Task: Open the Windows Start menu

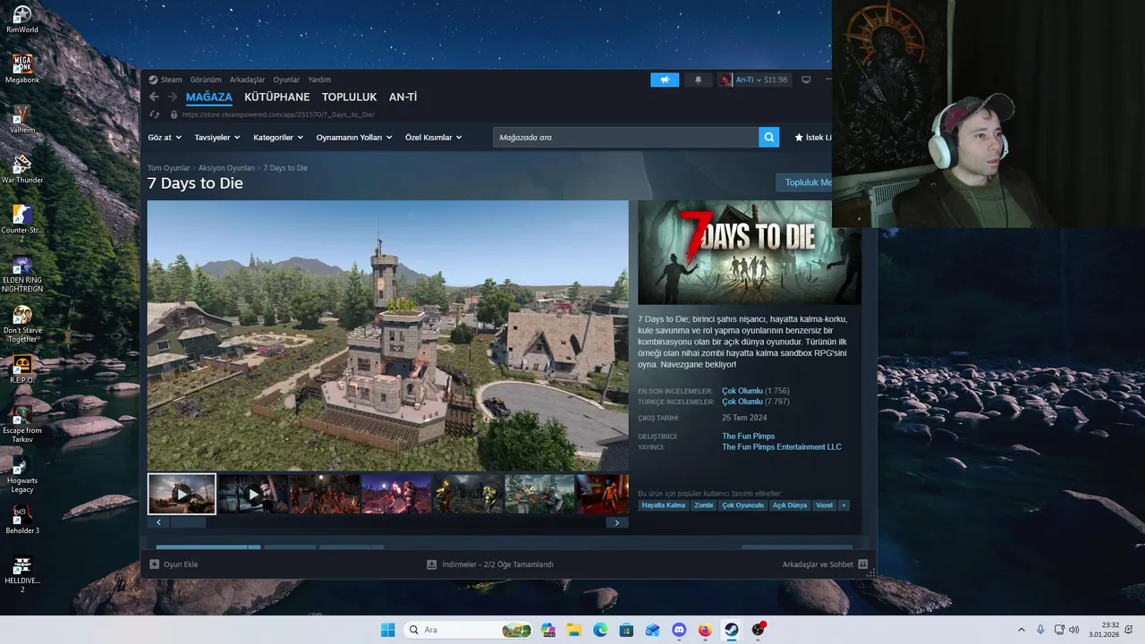Action: tap(387, 630)
